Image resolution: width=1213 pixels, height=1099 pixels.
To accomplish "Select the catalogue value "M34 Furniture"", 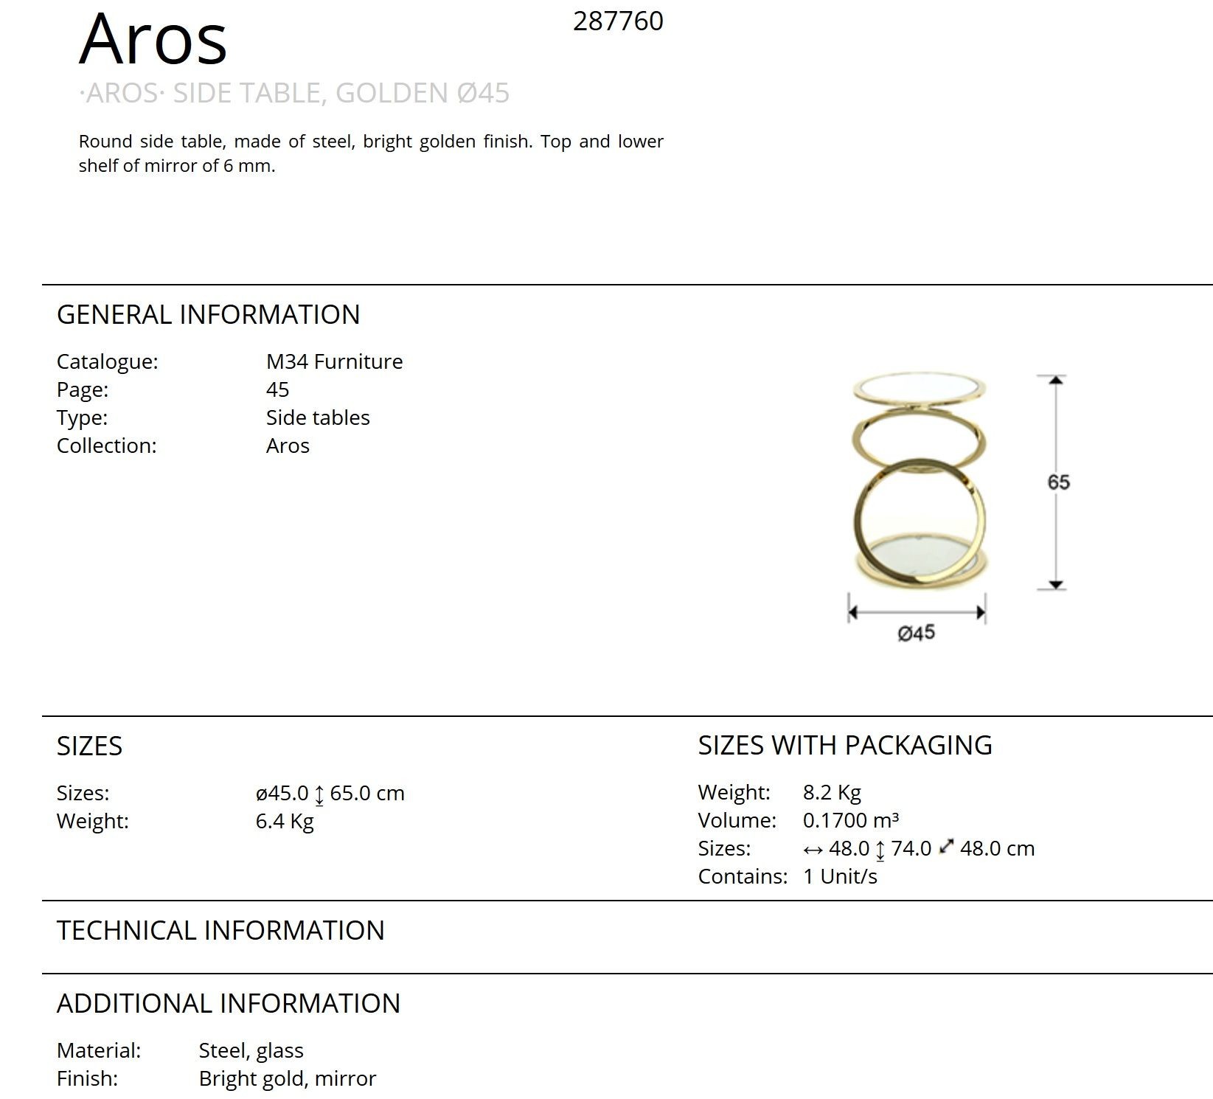I will coord(335,361).
